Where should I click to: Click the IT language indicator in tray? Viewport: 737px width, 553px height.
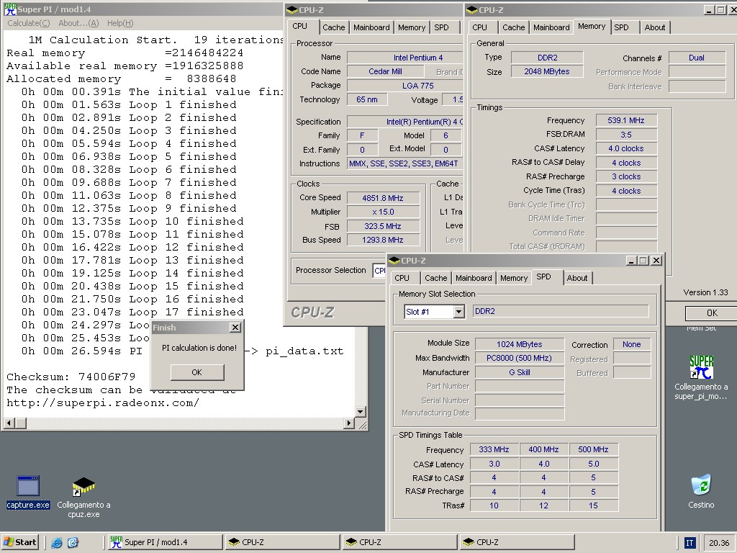(689, 543)
